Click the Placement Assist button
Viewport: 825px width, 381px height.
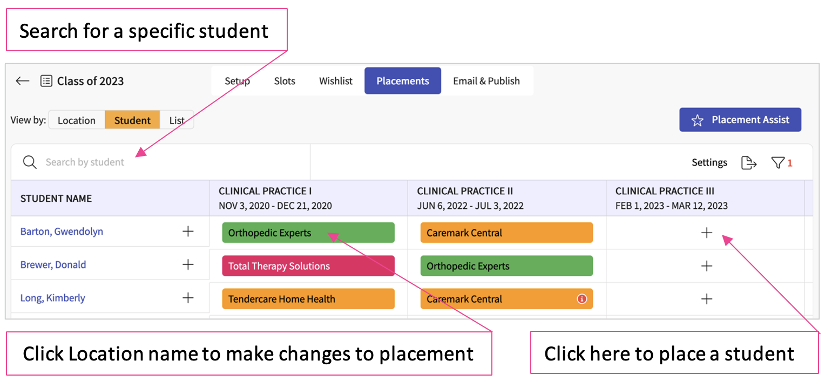[x=740, y=120]
